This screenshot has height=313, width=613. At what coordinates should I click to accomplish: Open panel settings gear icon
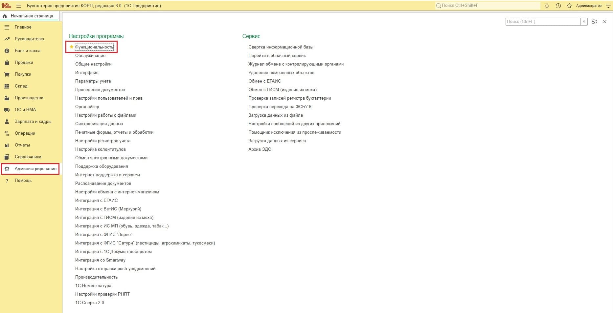coord(594,22)
